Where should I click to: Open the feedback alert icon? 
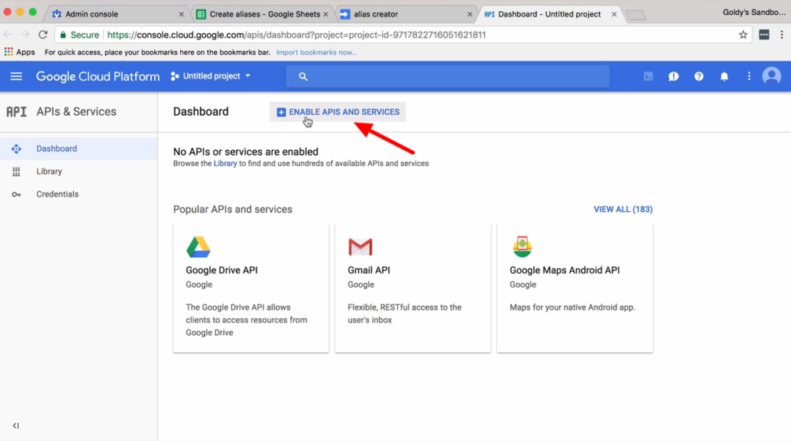click(x=674, y=77)
